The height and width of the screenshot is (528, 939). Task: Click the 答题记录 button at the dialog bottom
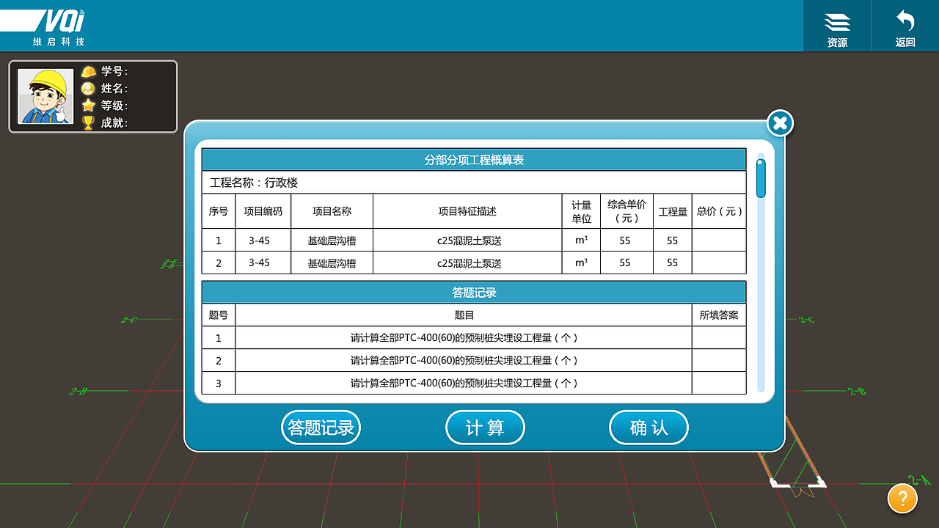[x=321, y=428]
